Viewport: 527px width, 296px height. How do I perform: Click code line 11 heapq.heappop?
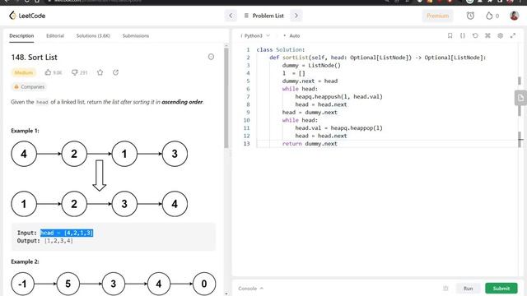pos(338,128)
